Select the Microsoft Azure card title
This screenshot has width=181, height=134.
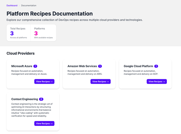[x=22, y=66]
